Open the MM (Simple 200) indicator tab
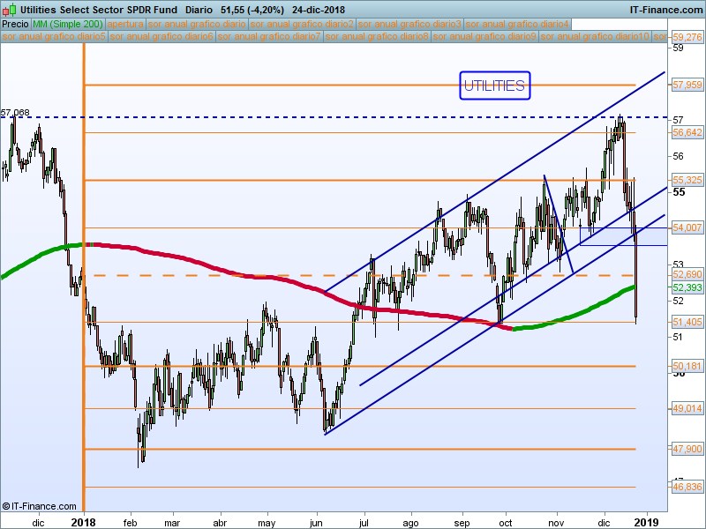The height and width of the screenshot is (529, 706). click(68, 24)
